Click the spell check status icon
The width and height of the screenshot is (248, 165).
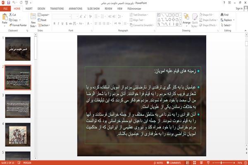[19, 163]
